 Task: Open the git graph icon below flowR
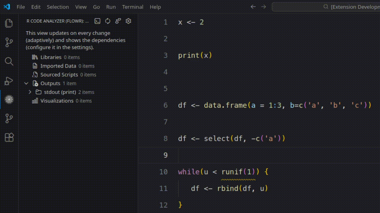click(x=9, y=118)
